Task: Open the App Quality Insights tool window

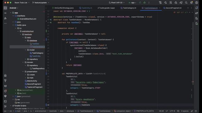Action: tap(5, 96)
